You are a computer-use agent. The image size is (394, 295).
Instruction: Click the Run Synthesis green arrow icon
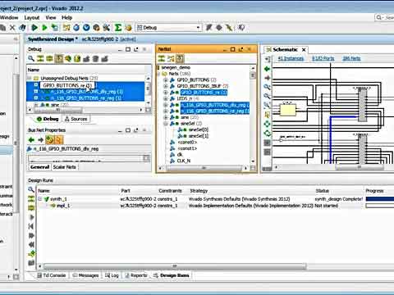click(x=34, y=27)
